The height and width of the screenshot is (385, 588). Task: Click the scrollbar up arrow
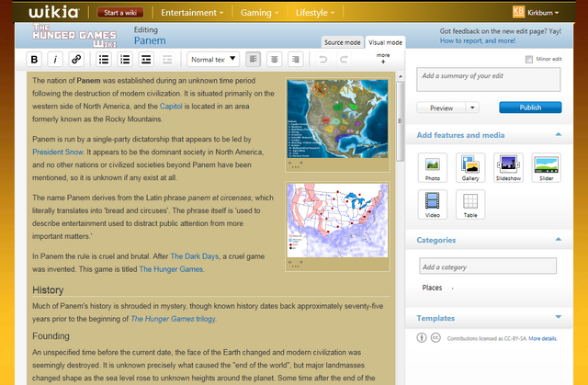pos(400,76)
